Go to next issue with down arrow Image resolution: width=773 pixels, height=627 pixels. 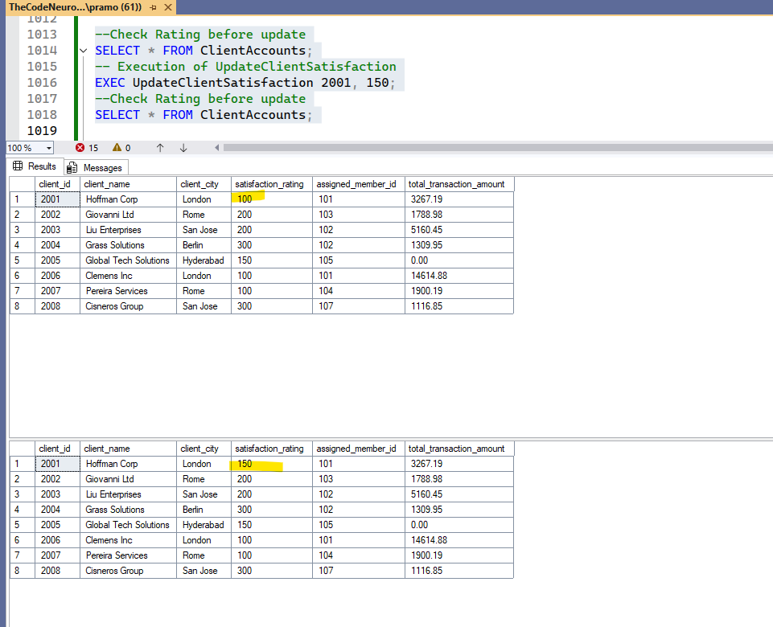[183, 148]
